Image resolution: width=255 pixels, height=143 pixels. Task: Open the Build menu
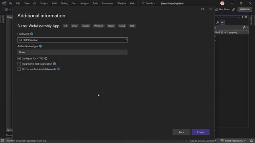click(x=54, y=3)
